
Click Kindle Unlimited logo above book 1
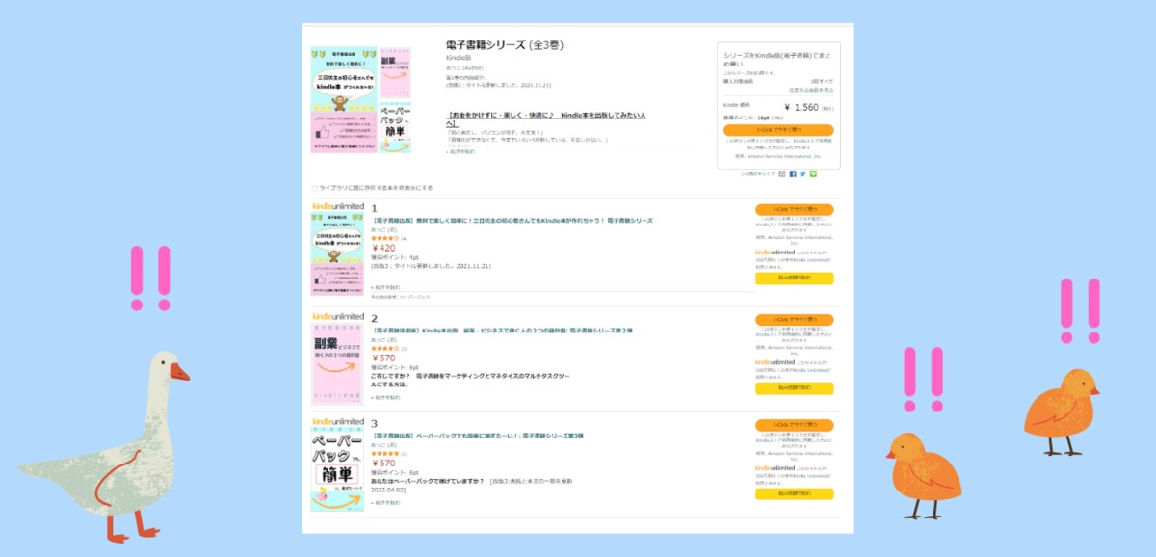337,206
